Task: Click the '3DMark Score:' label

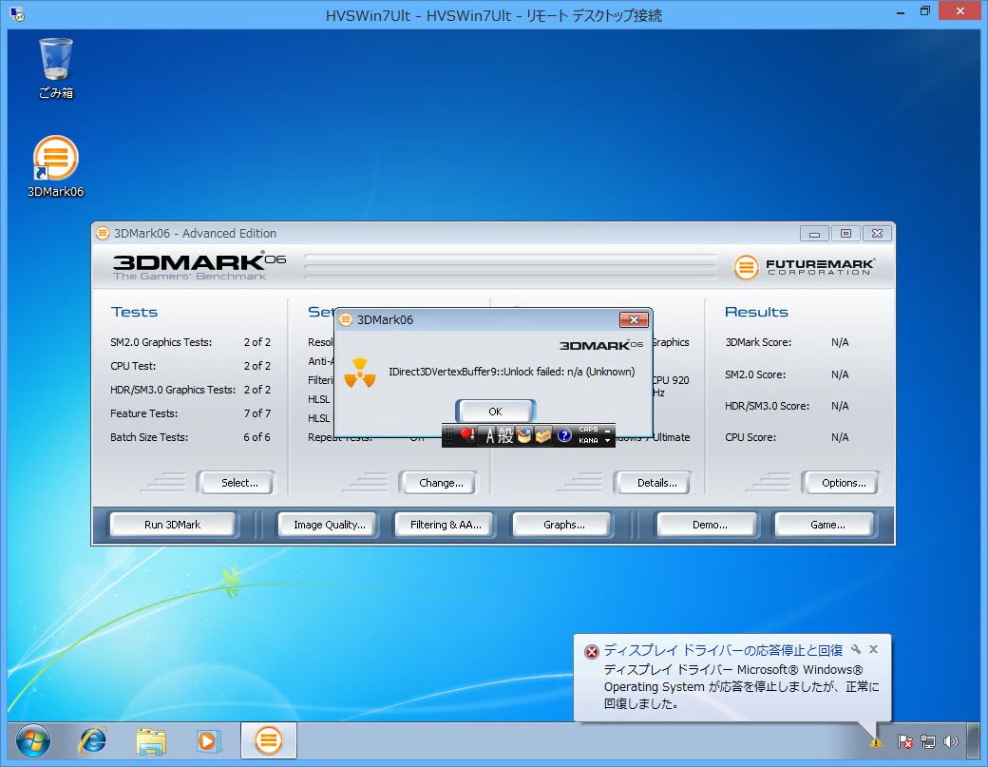Action: pos(758,342)
